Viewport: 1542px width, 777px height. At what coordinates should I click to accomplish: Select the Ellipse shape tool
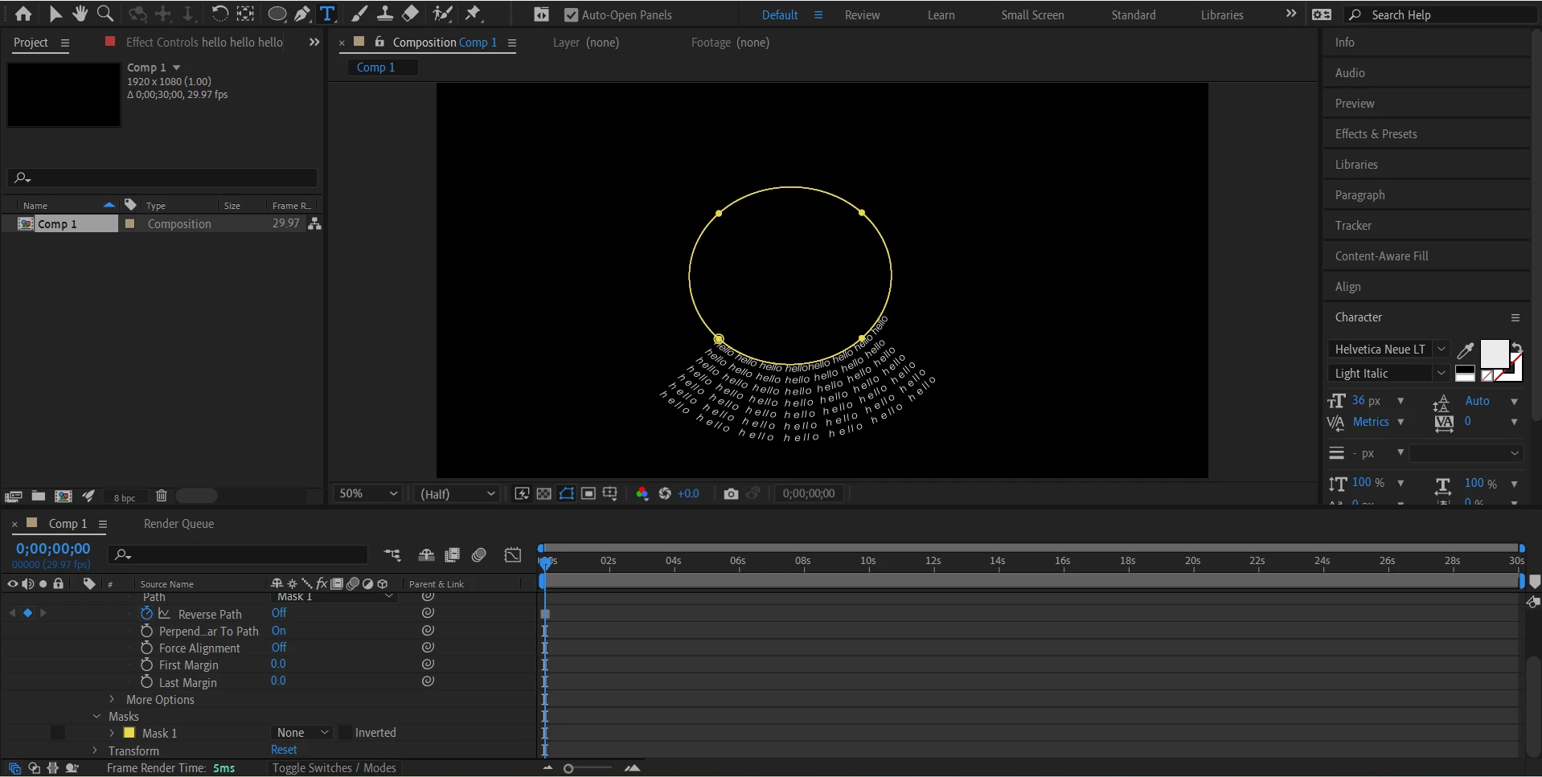[277, 14]
